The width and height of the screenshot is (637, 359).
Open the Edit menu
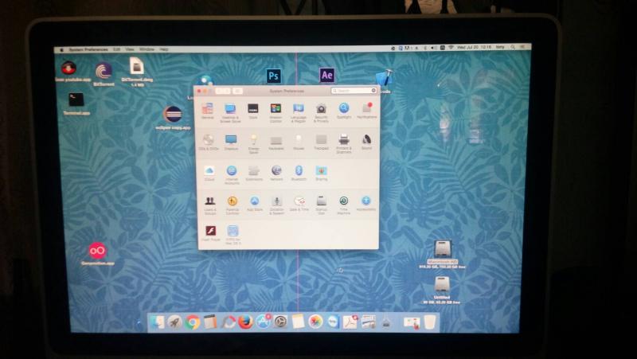[116, 49]
